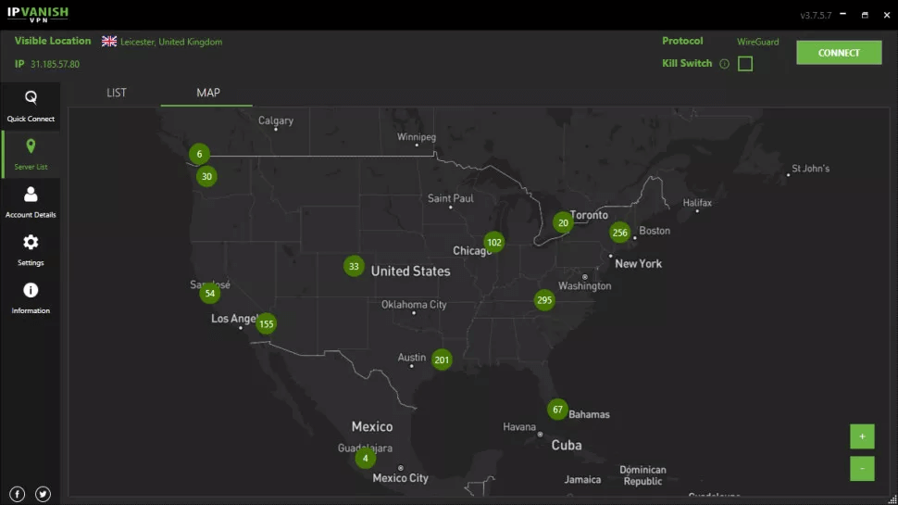Open Account Details

click(x=31, y=202)
